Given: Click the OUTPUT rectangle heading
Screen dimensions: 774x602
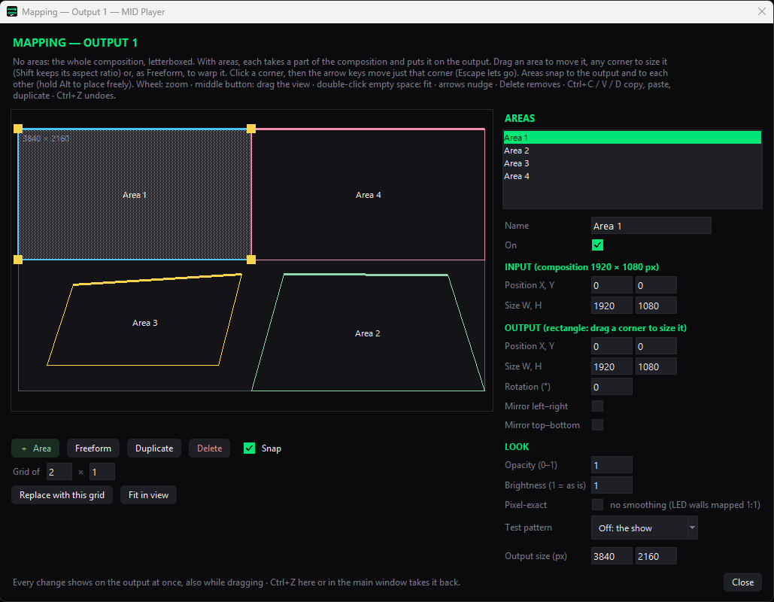Looking at the screenshot, I should coord(595,328).
